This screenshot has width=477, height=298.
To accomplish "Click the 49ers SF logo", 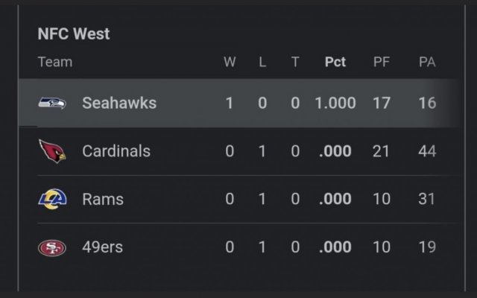I will pyautogui.click(x=52, y=248).
